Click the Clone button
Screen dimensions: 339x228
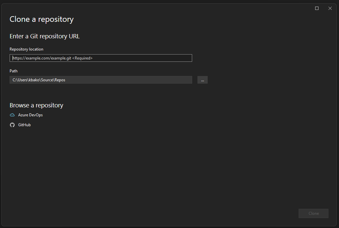click(314, 213)
